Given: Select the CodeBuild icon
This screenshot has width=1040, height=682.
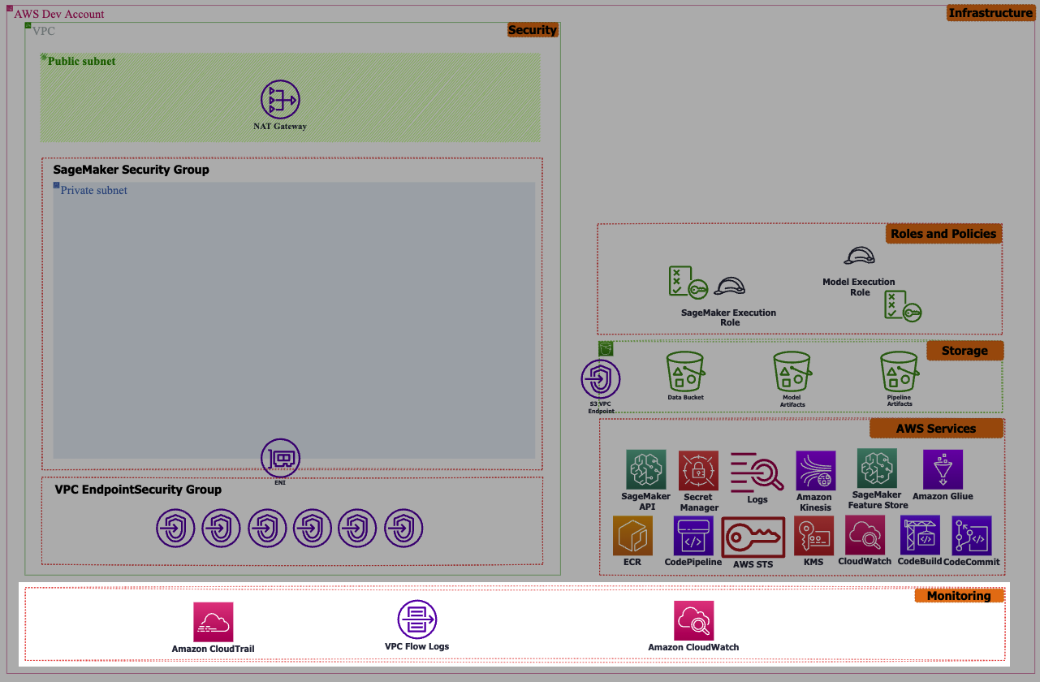Looking at the screenshot, I should point(920,535).
